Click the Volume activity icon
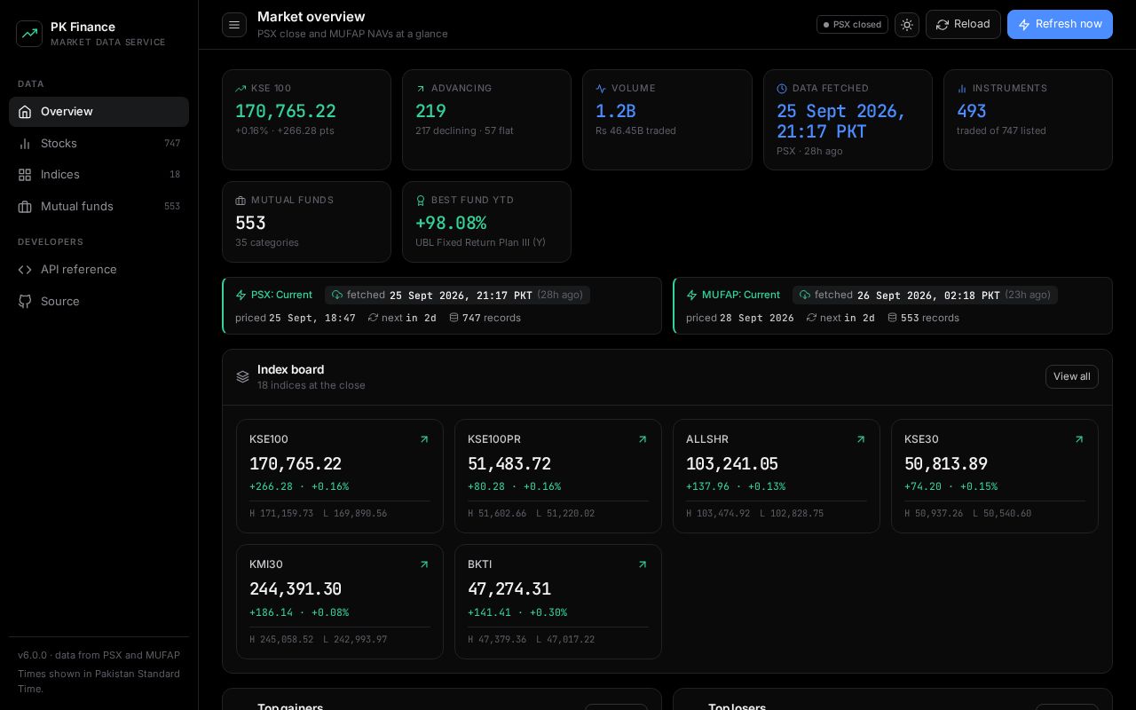The height and width of the screenshot is (710, 1136). (601, 89)
